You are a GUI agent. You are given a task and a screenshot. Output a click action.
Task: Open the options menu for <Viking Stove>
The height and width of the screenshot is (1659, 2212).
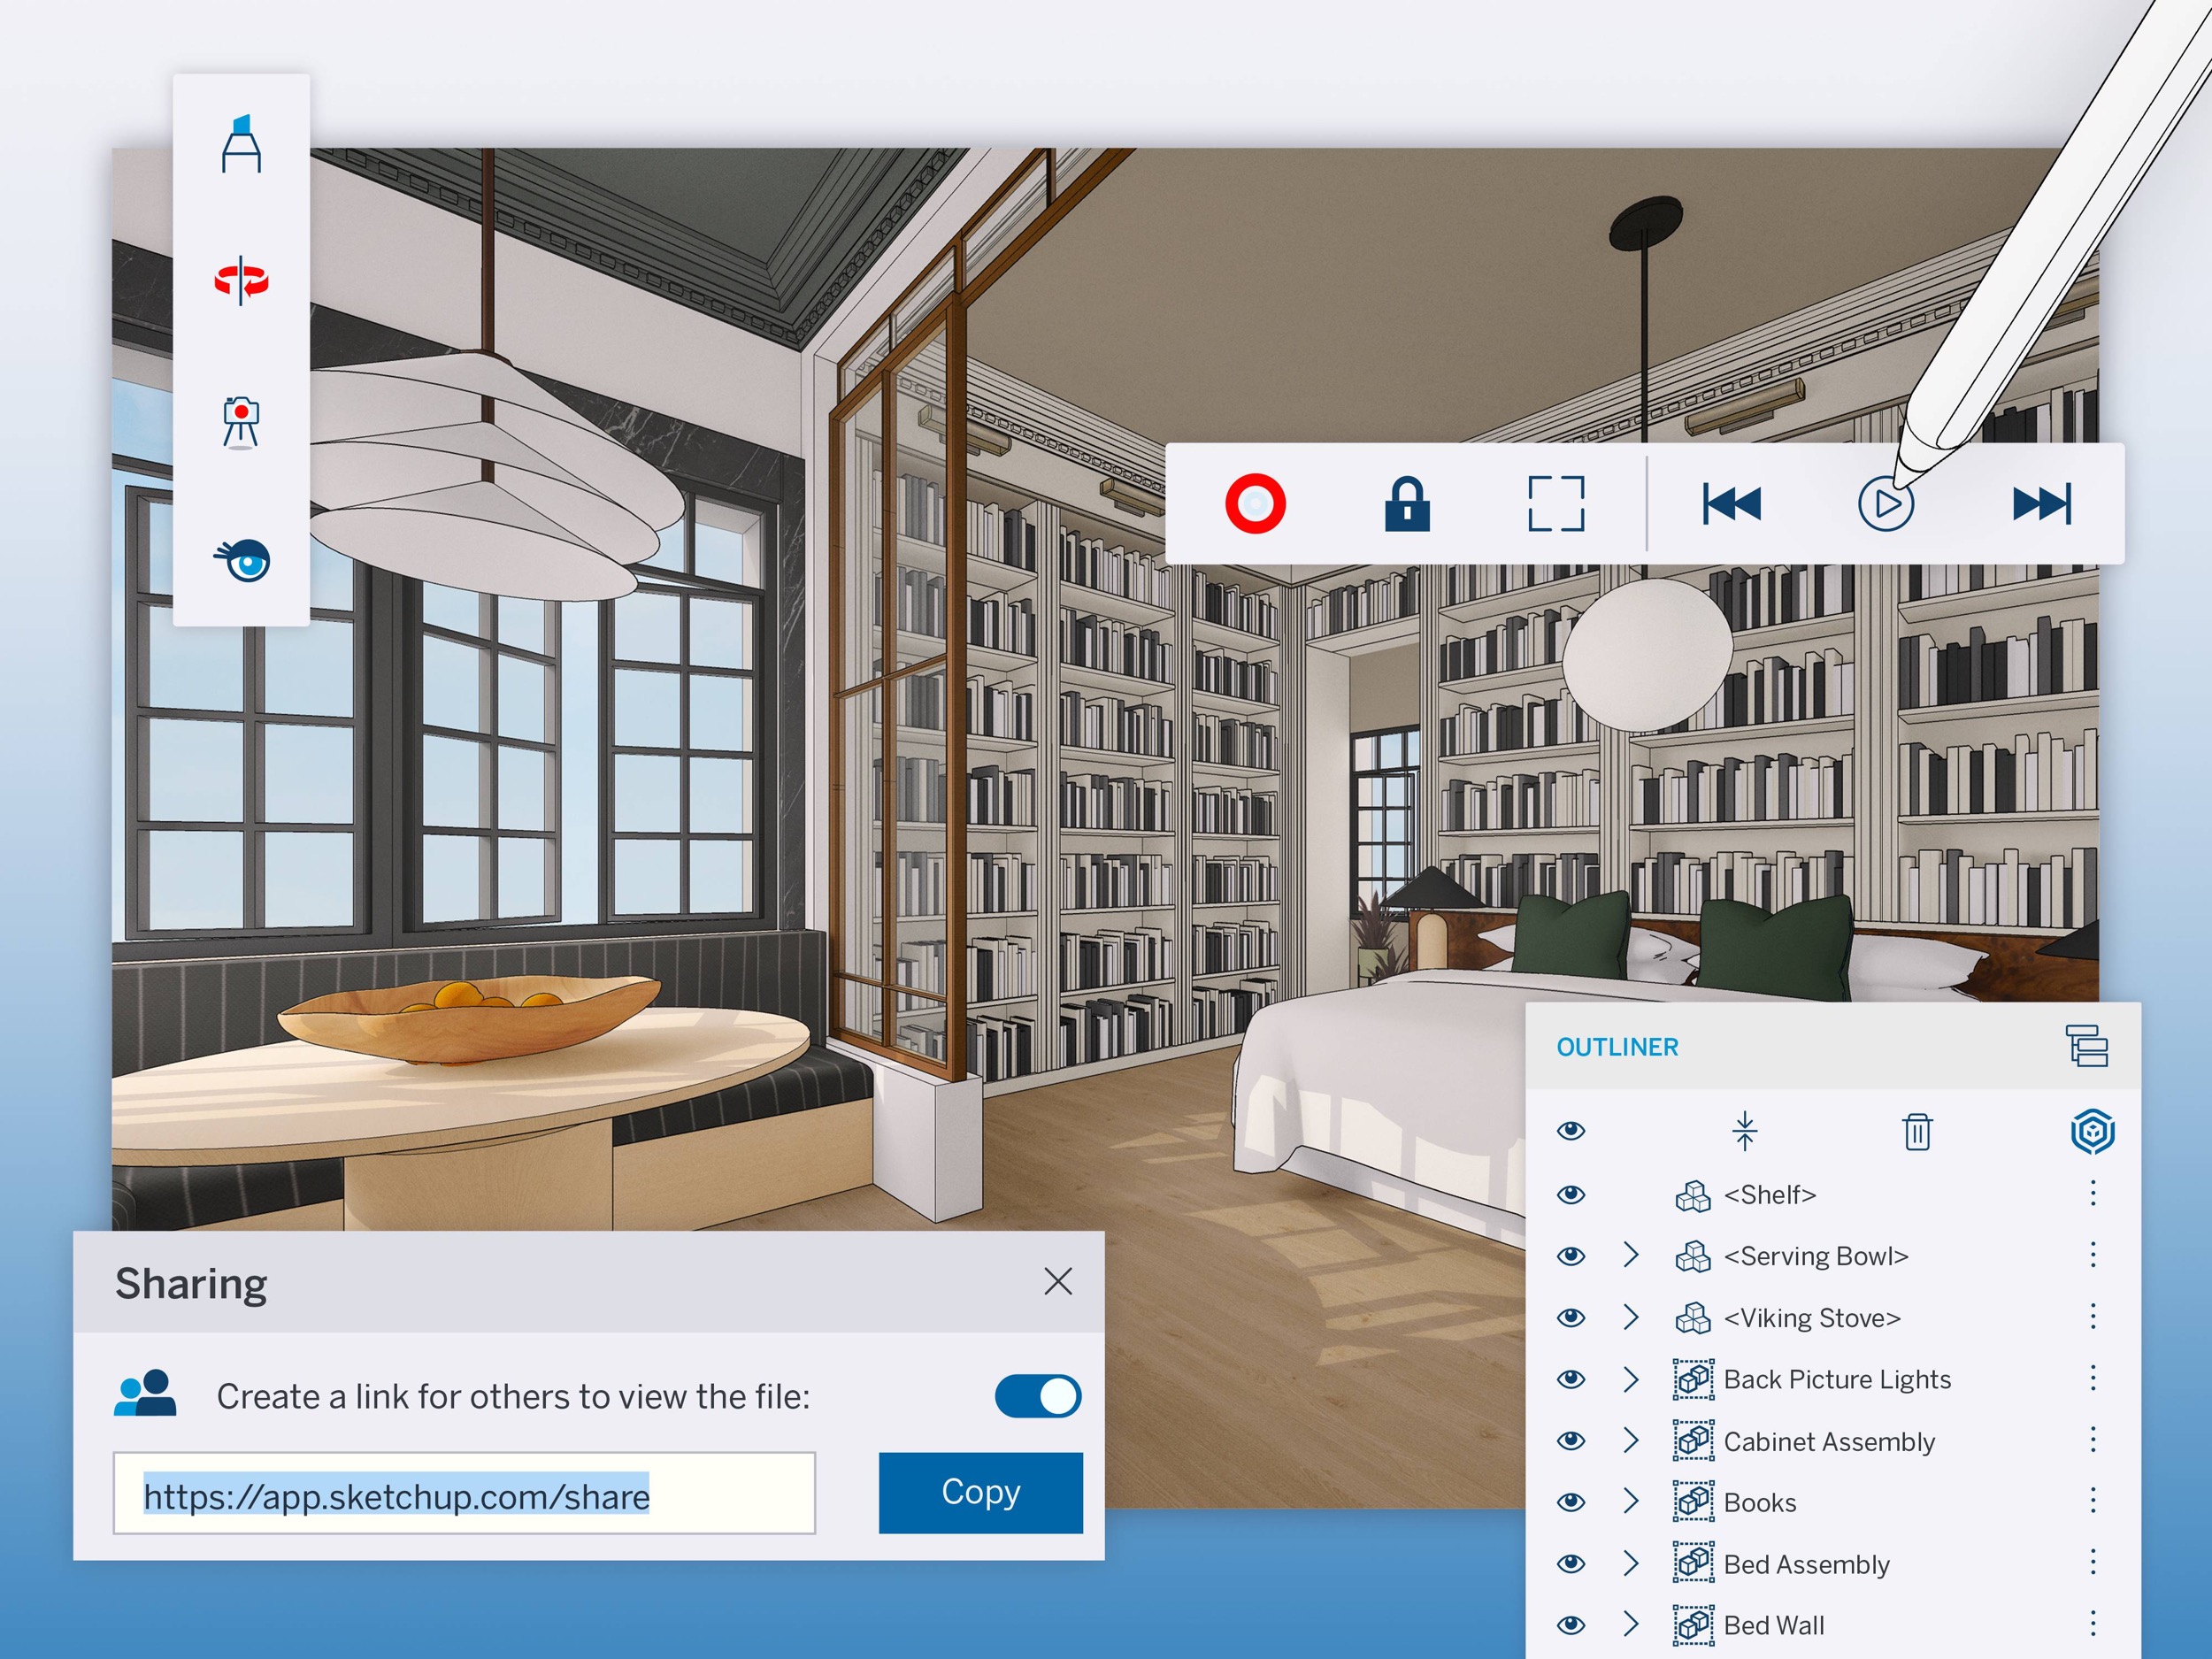click(x=2094, y=1317)
